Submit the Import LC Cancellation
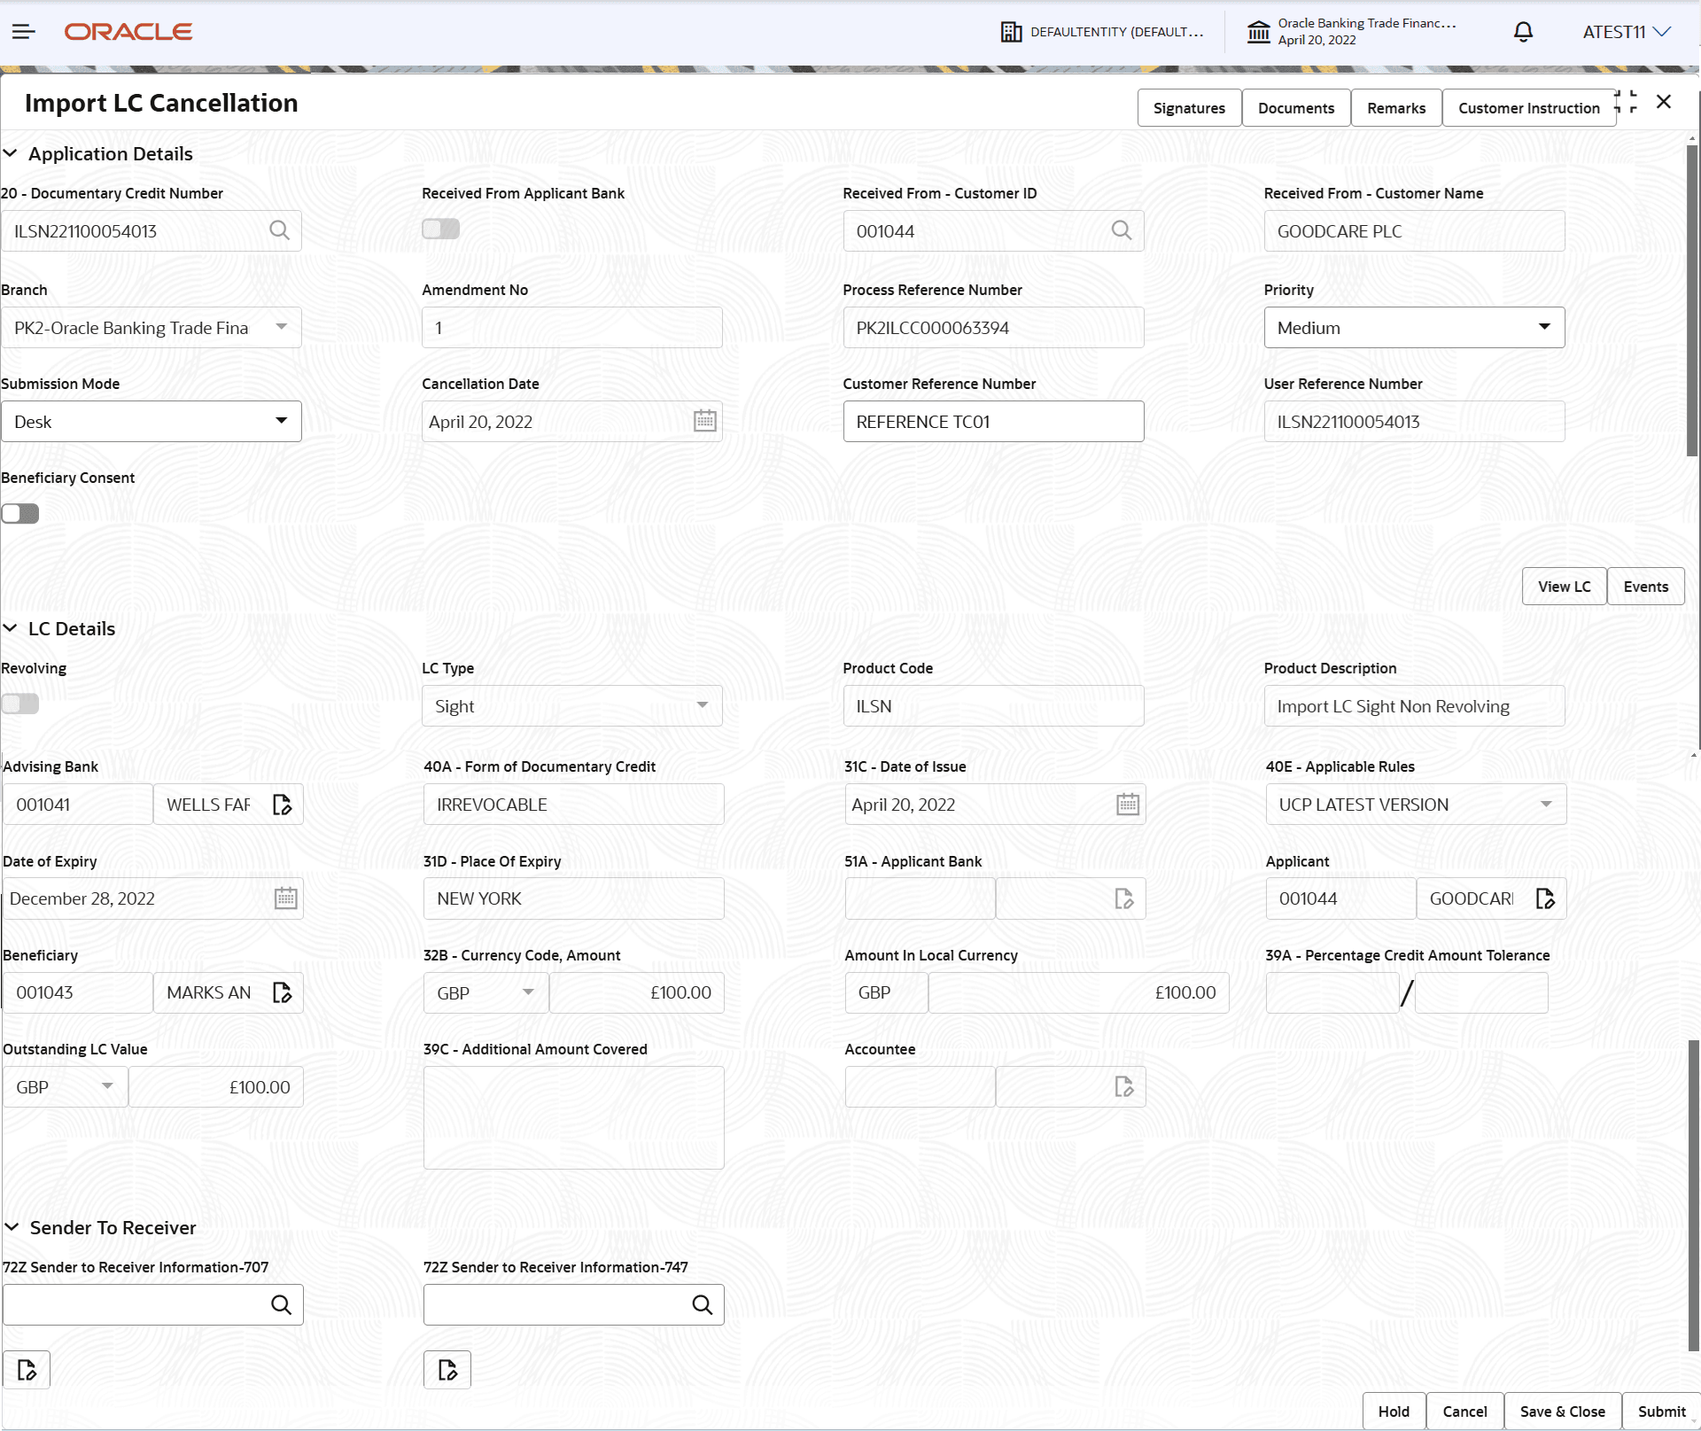1701x1431 pixels. [x=1660, y=1411]
